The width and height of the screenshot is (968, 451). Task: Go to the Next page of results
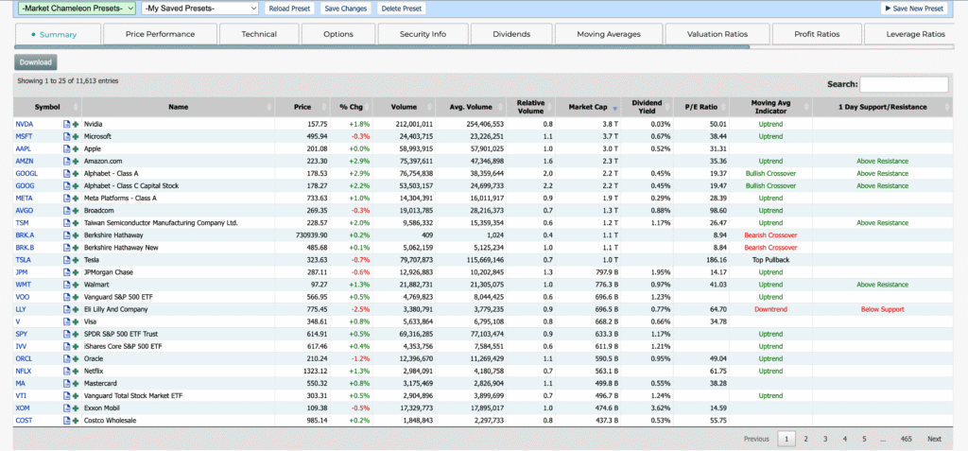pos(934,439)
